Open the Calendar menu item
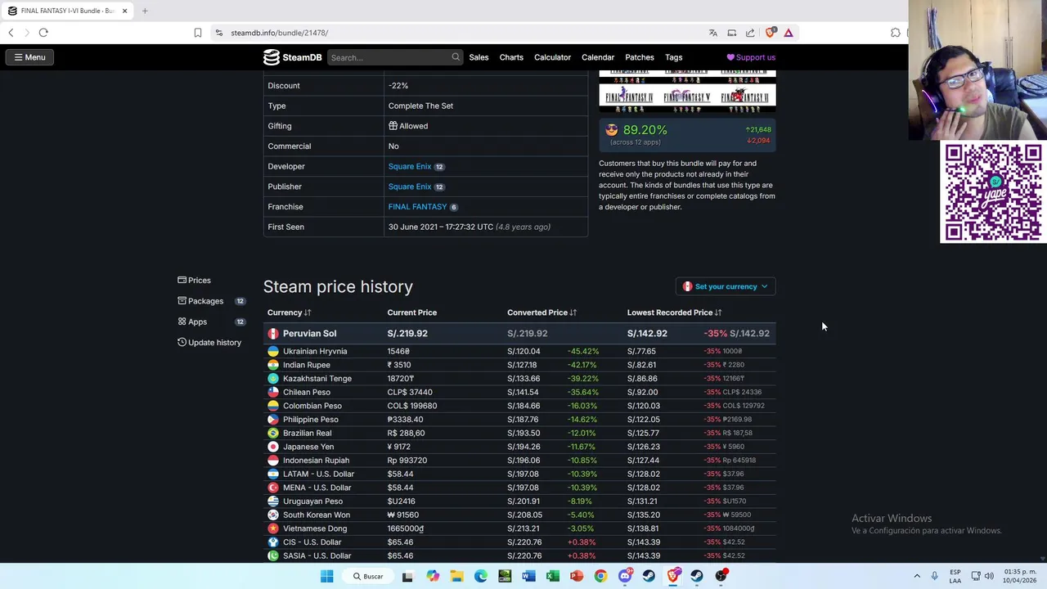Viewport: 1047px width, 589px height. [598, 57]
